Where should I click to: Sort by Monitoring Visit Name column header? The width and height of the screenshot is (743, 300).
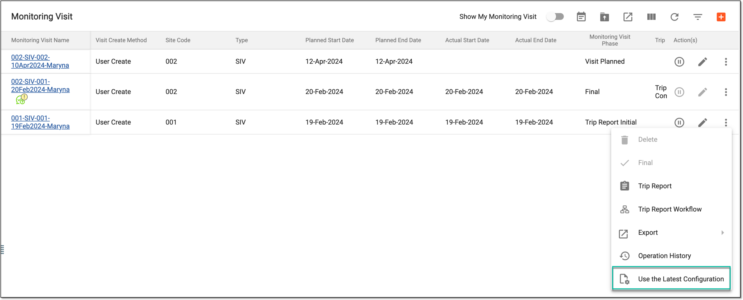[x=40, y=40]
